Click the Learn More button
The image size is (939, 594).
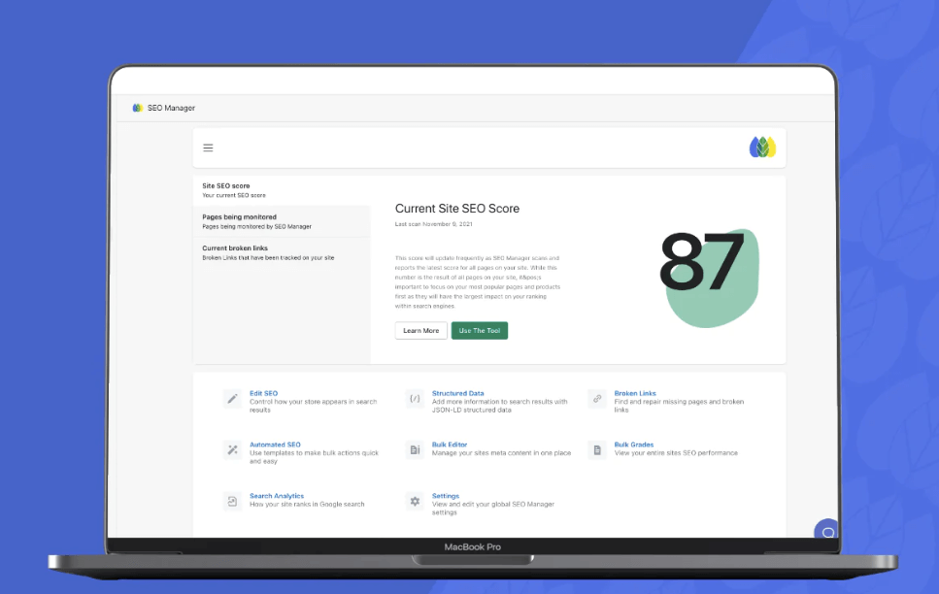tap(421, 331)
